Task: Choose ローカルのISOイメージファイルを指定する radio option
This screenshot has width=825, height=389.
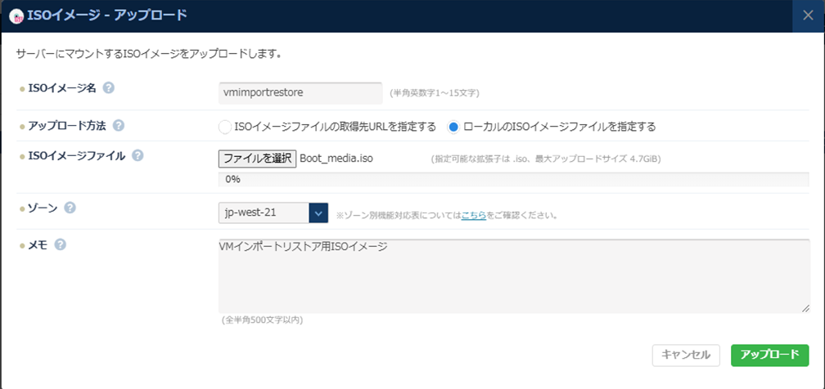Action: click(x=453, y=127)
